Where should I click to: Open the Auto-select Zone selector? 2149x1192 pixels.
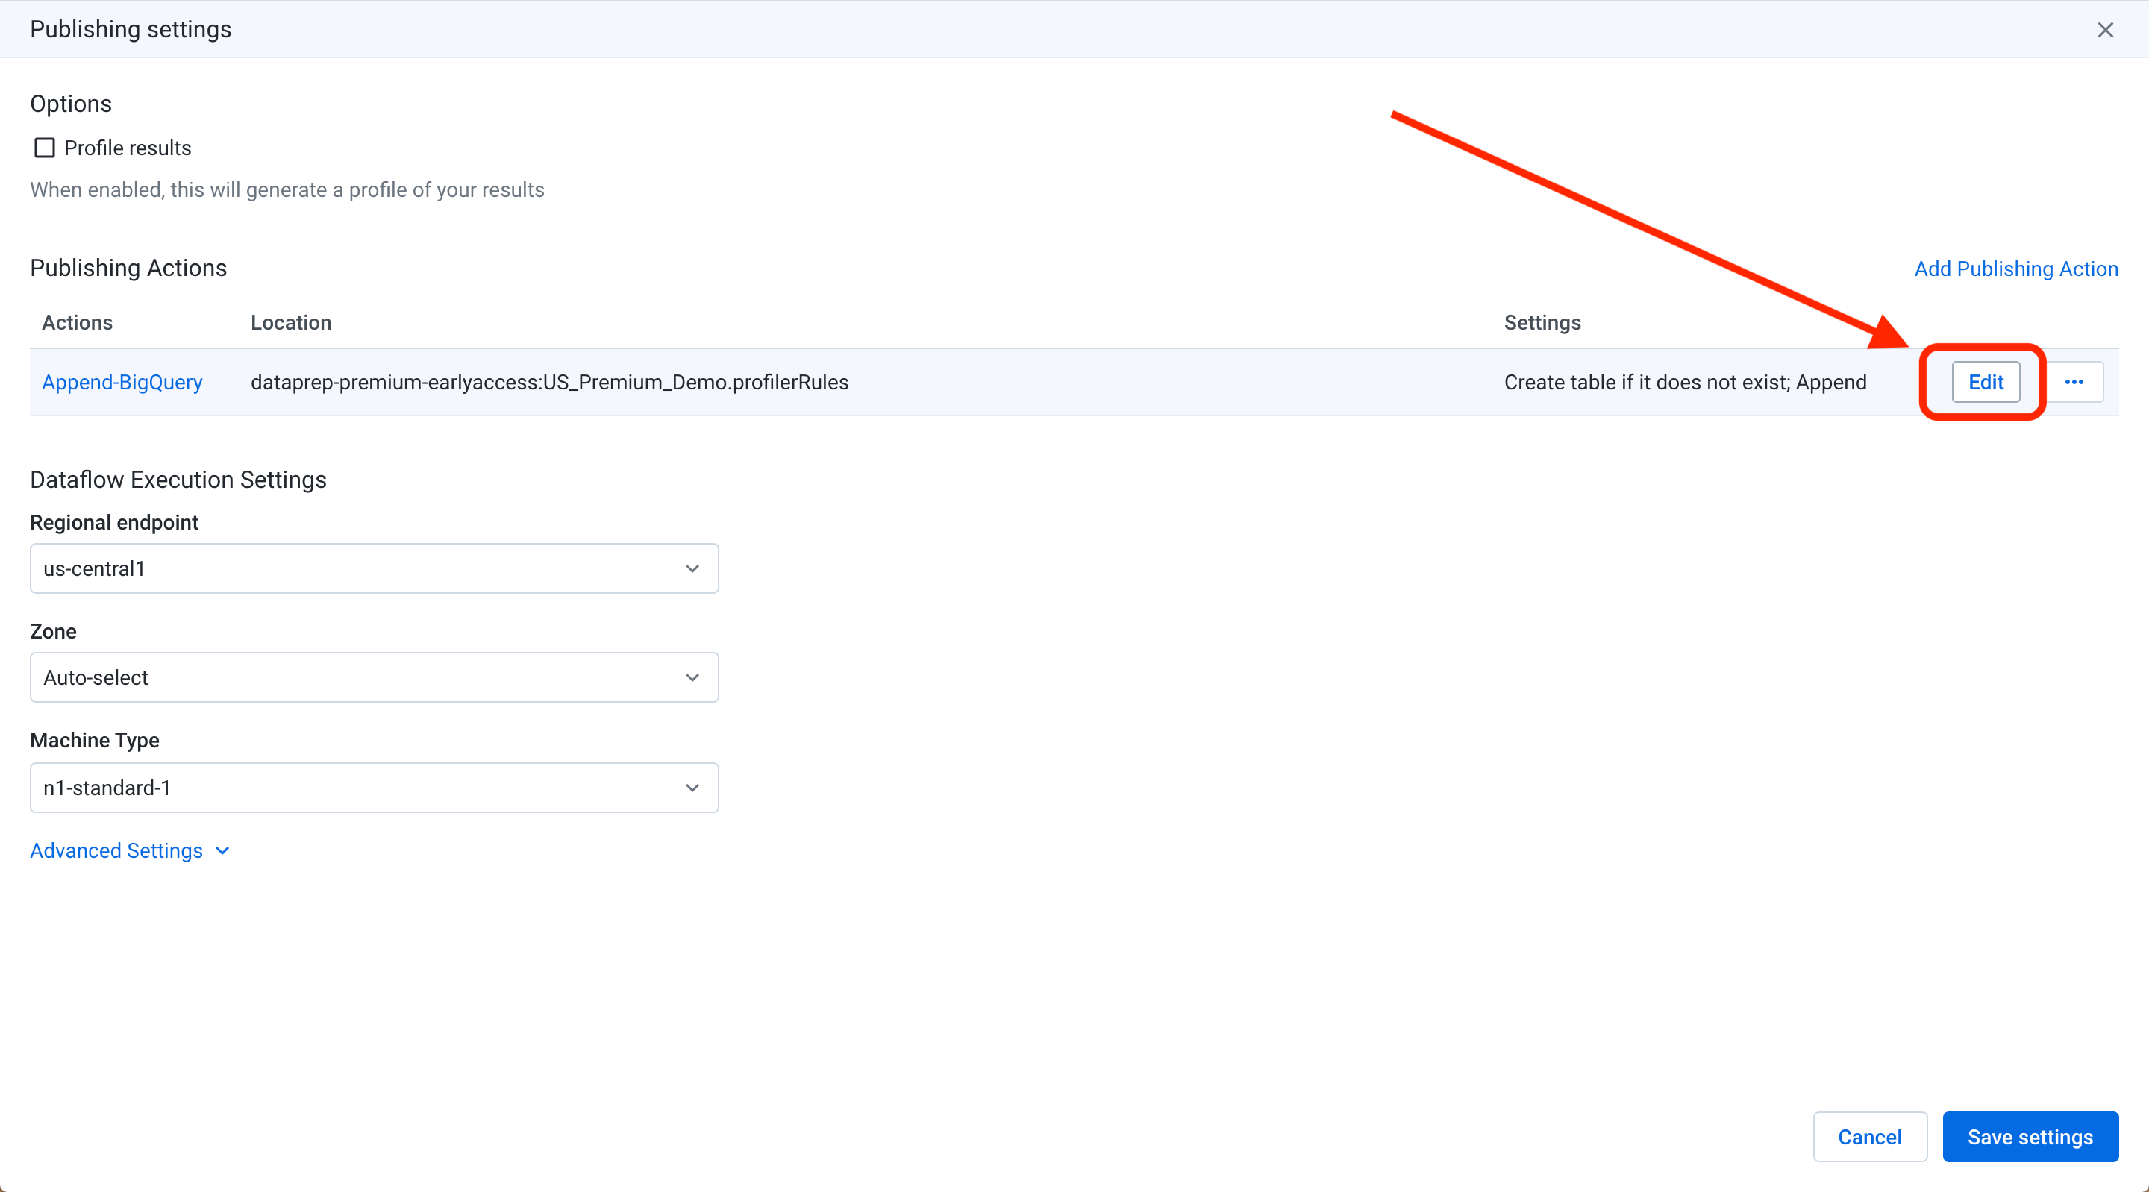(373, 677)
